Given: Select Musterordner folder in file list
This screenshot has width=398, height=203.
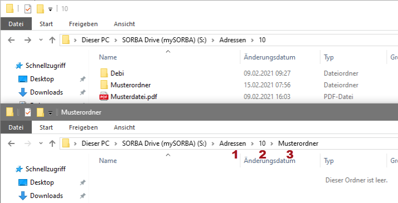Looking at the screenshot, I should click(x=130, y=85).
